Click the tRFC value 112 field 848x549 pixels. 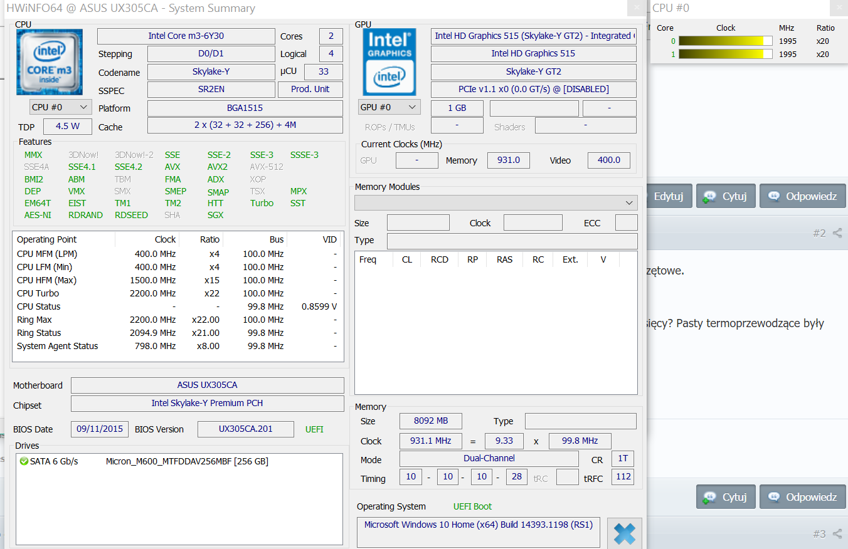623,476
